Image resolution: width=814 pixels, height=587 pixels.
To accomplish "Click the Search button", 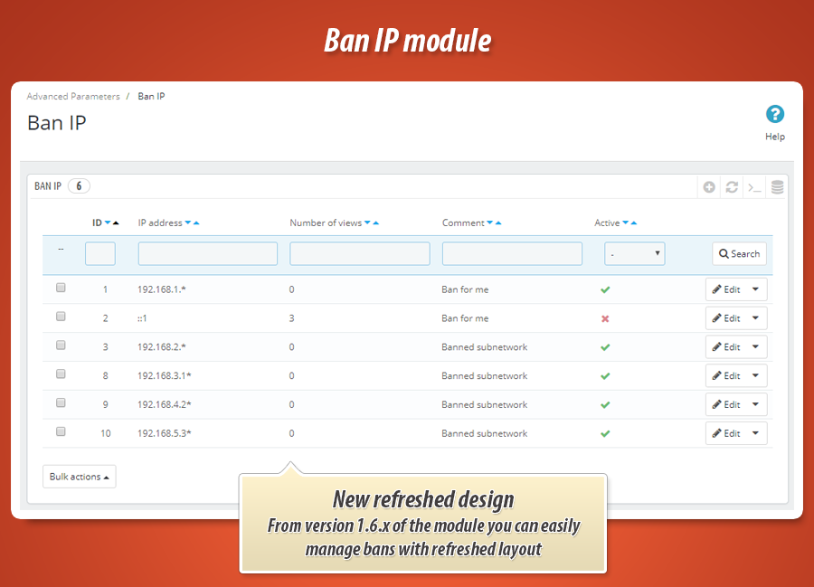I will pyautogui.click(x=739, y=254).
